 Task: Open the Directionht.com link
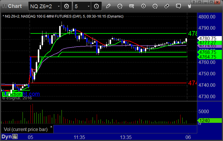tap(31, 94)
